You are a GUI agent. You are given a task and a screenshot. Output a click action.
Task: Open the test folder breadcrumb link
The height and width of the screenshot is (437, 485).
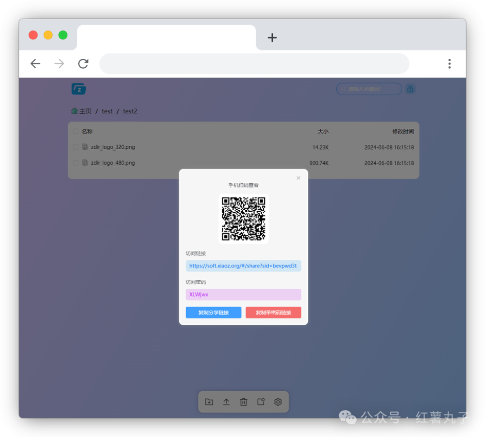point(107,111)
